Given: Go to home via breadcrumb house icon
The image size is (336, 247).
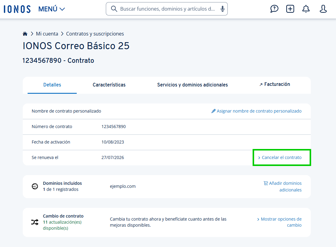Looking at the screenshot, I should pyautogui.click(x=25, y=34).
